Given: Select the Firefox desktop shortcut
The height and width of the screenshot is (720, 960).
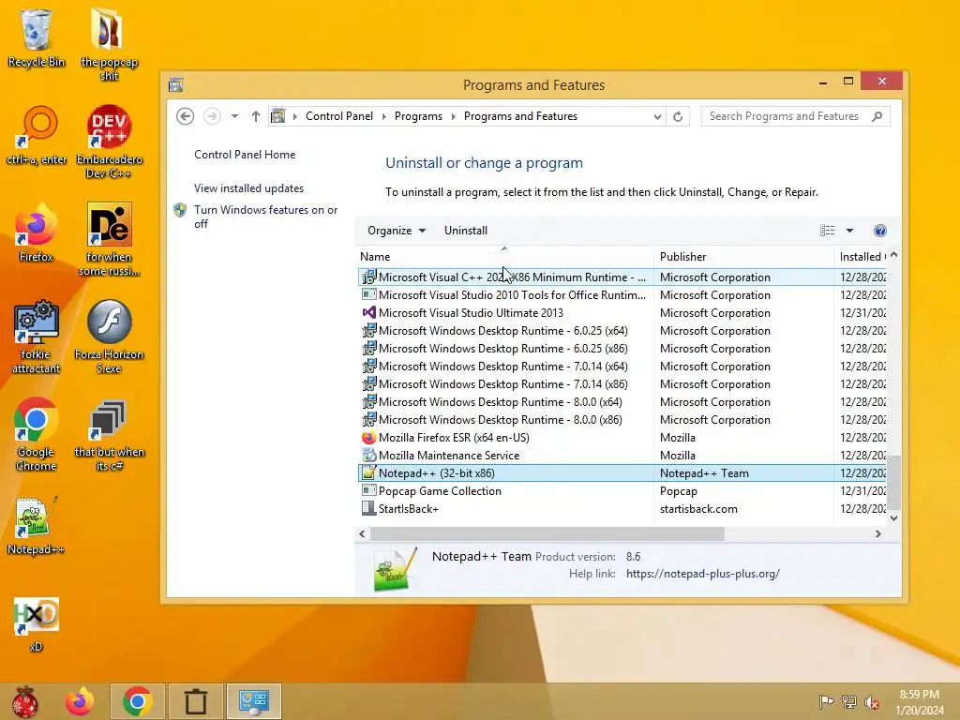Looking at the screenshot, I should [37, 232].
